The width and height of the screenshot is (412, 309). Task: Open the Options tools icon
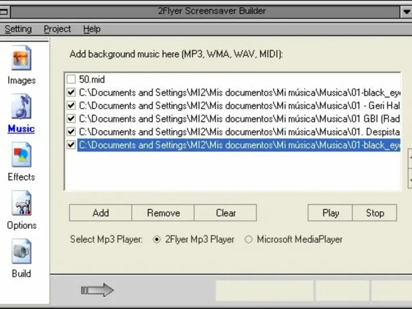coord(21,203)
